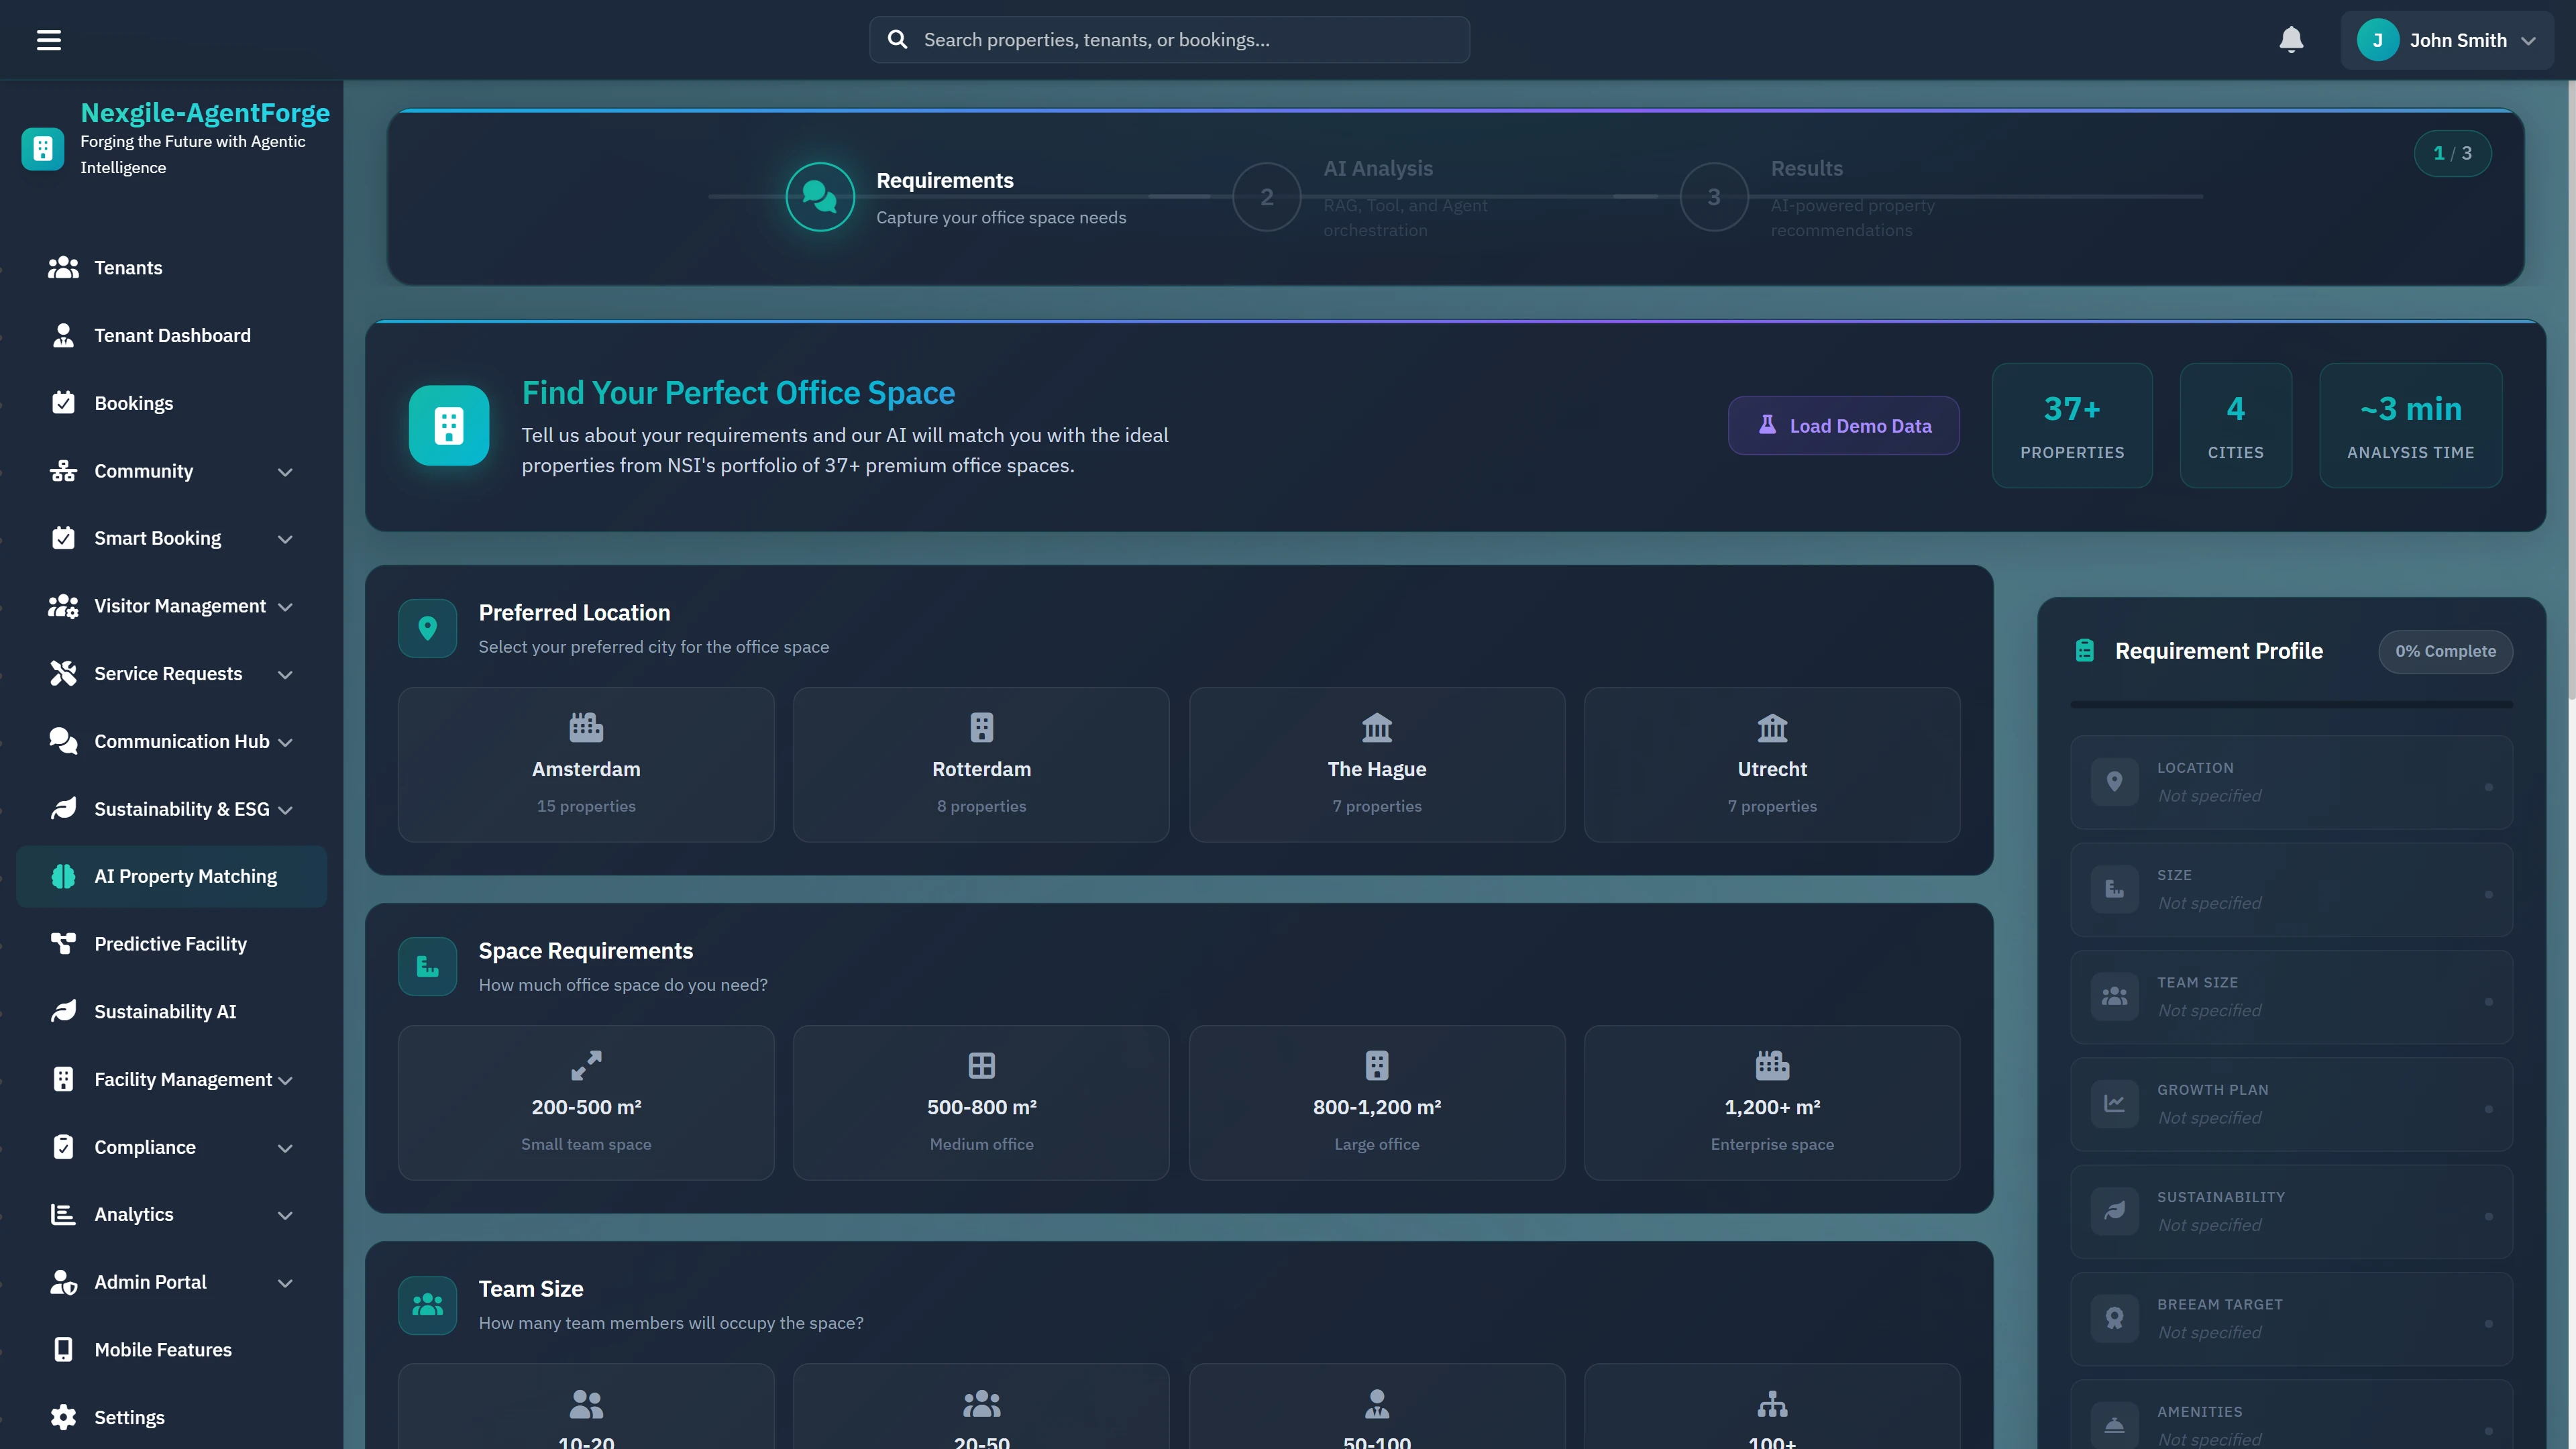Click the search properties input field
2576x1449 pixels.
[x=1167, y=39]
